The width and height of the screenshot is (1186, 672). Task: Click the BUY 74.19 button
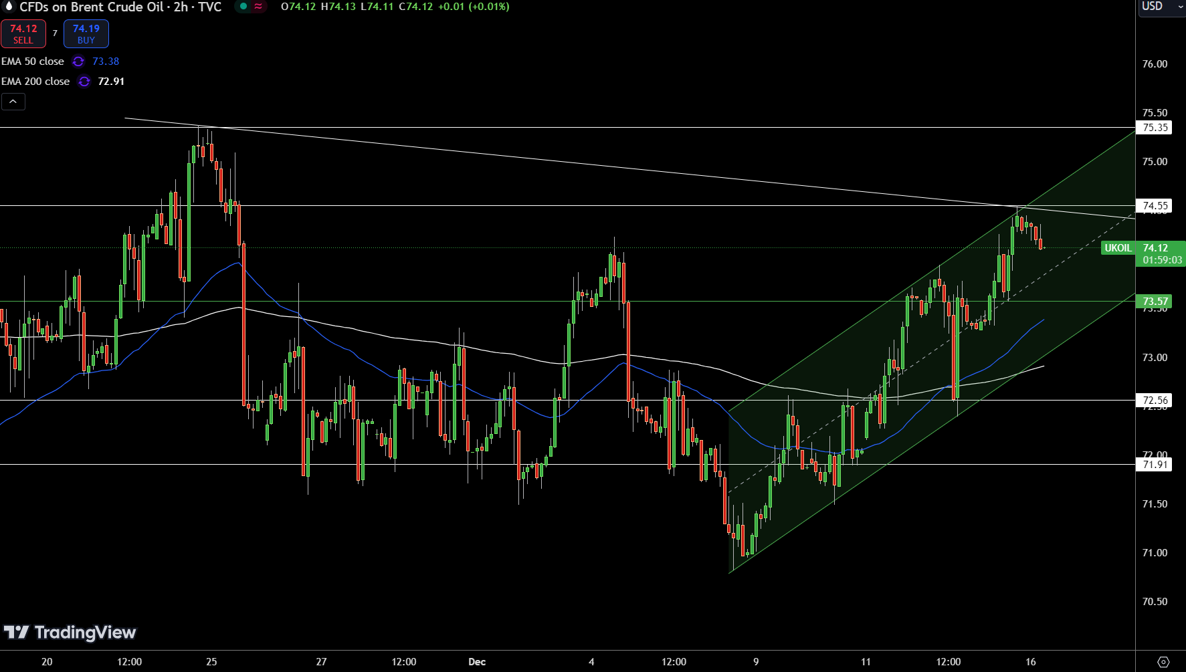point(86,34)
